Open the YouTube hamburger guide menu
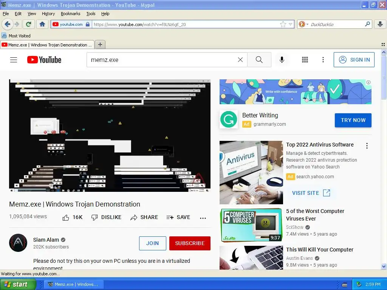 pos(14,60)
